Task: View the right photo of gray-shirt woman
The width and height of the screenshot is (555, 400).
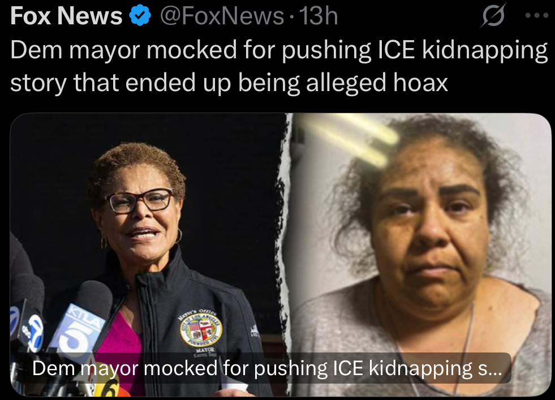Action: pos(420,255)
